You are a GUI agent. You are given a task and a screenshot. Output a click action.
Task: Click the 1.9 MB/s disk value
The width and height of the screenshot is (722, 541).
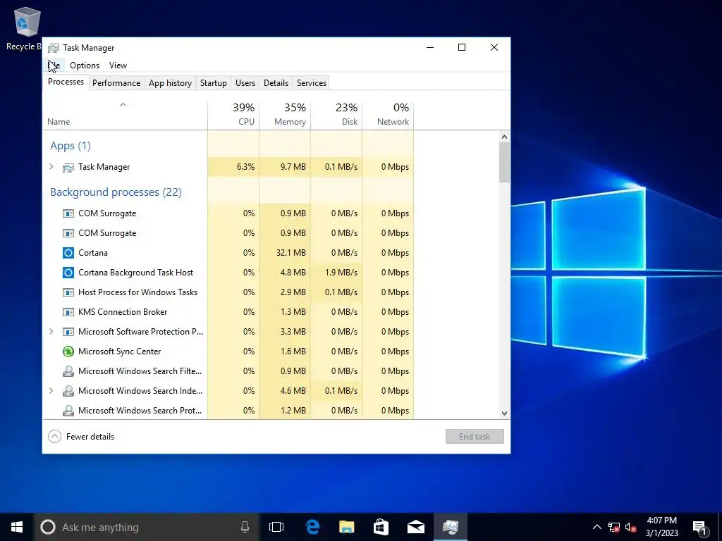341,273
